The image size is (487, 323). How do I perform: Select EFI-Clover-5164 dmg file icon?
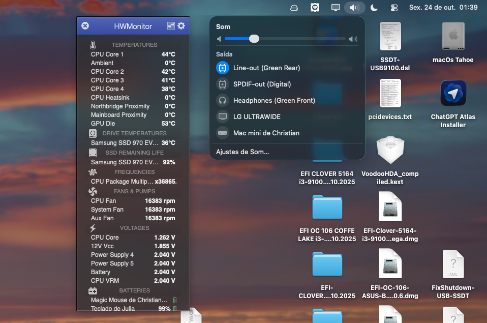(x=390, y=207)
